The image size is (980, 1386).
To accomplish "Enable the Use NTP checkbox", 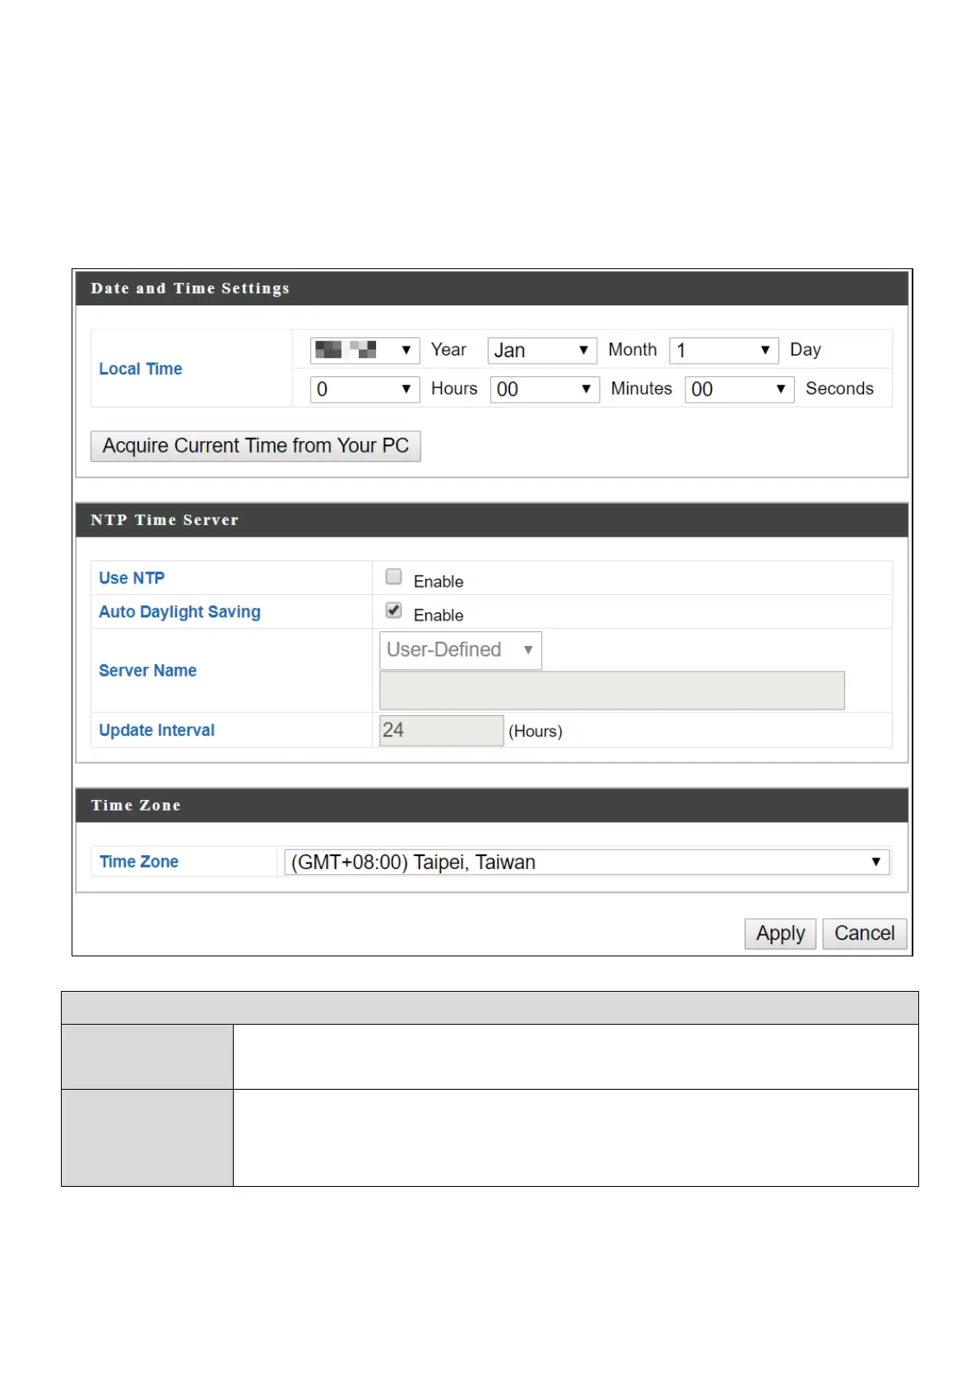I will tap(394, 577).
